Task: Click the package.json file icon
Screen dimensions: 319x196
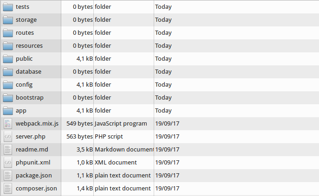Action: point(8,176)
